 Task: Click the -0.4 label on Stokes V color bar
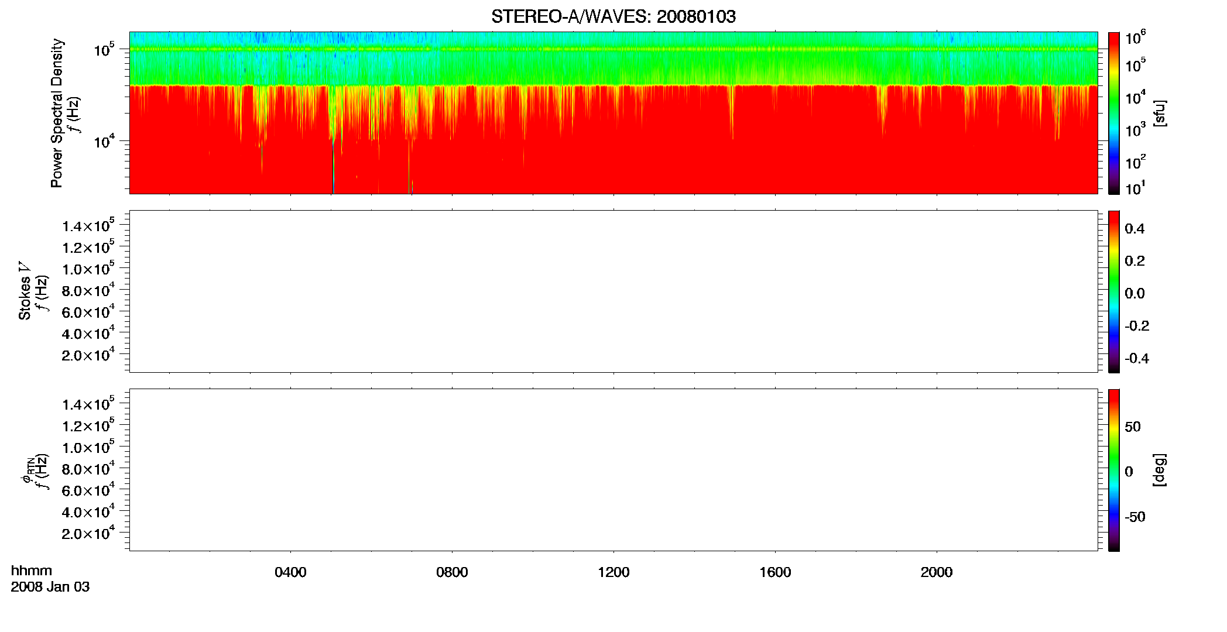[1137, 359]
